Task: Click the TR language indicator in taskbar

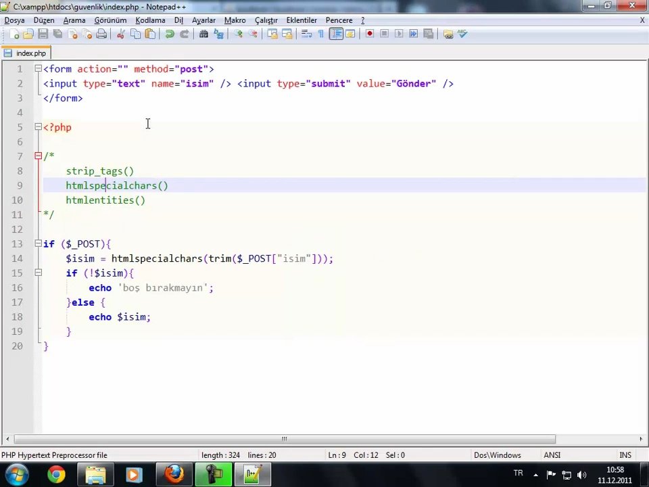Action: coord(518,473)
